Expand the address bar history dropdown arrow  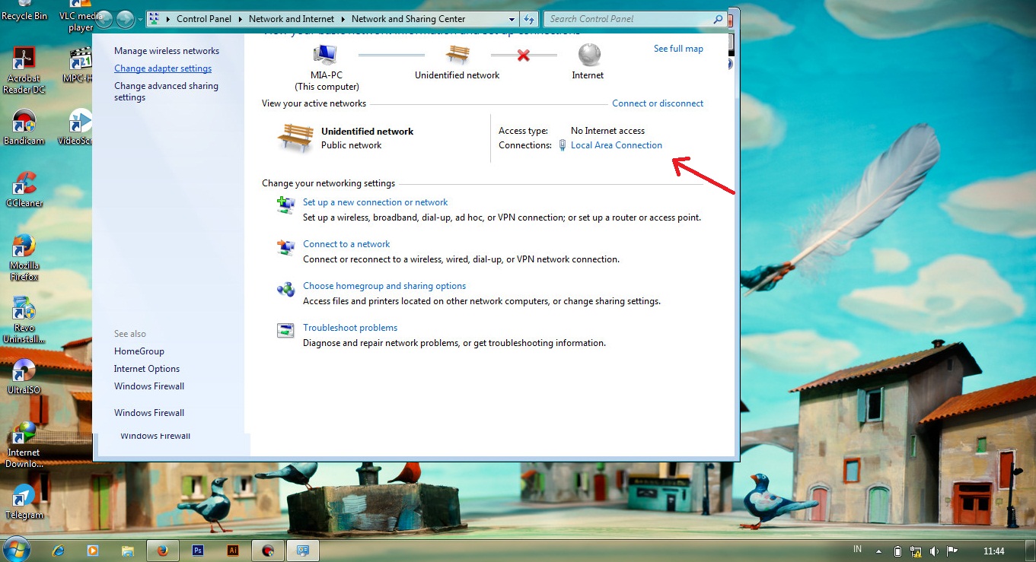[510, 19]
